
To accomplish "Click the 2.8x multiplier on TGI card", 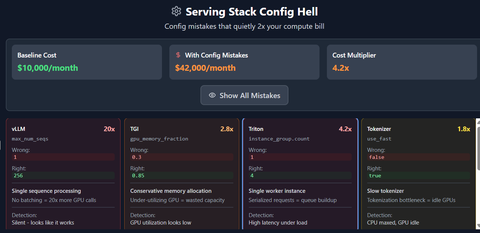I will [x=227, y=129].
